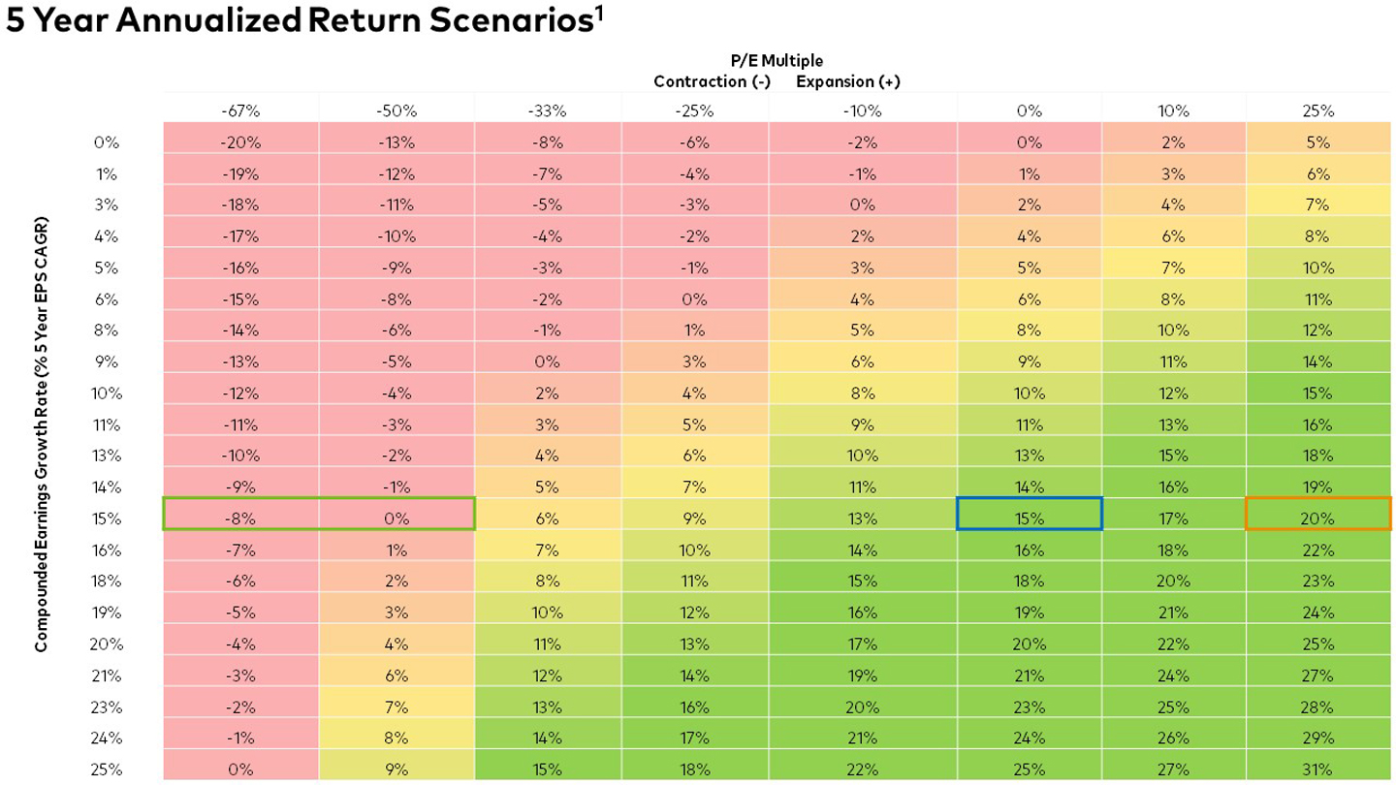Screen dimensions: 1396x785
Task: Click the -20% return cell
Action: click(x=239, y=142)
